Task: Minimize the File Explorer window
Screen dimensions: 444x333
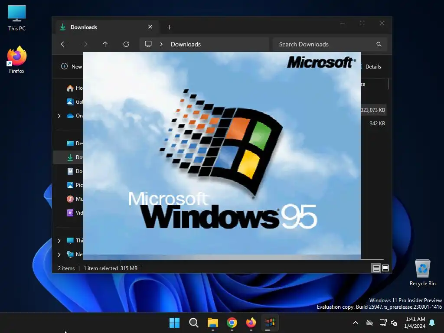Action: [343, 23]
